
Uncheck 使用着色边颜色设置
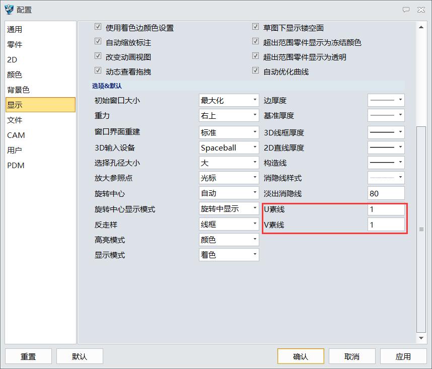(97, 28)
